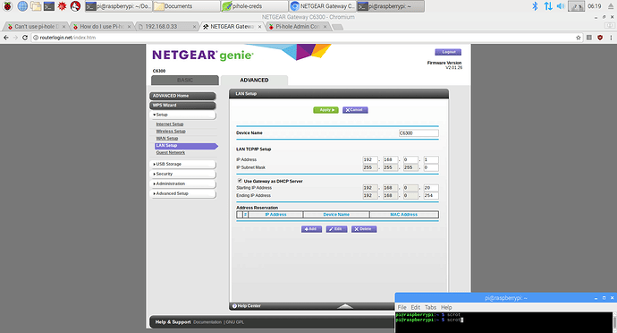617x333 pixels.
Task: Click the volume speaker tray icon
Action: [561, 6]
